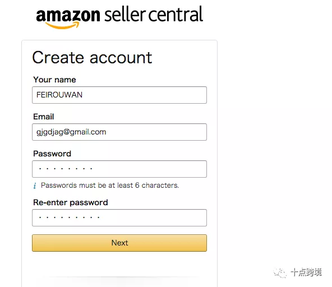This screenshot has width=332, height=287.
Task: Click the Create account heading
Action: tap(92, 58)
